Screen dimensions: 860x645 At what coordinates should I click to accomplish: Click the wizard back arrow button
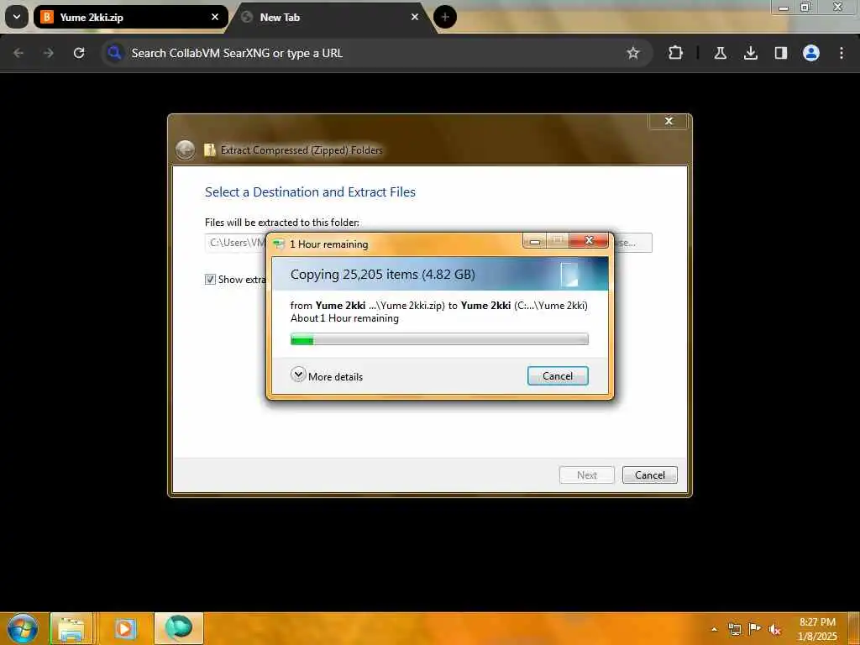pos(186,149)
